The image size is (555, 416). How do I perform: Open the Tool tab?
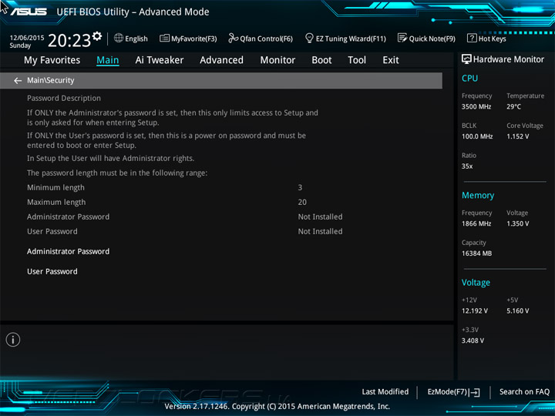(357, 60)
